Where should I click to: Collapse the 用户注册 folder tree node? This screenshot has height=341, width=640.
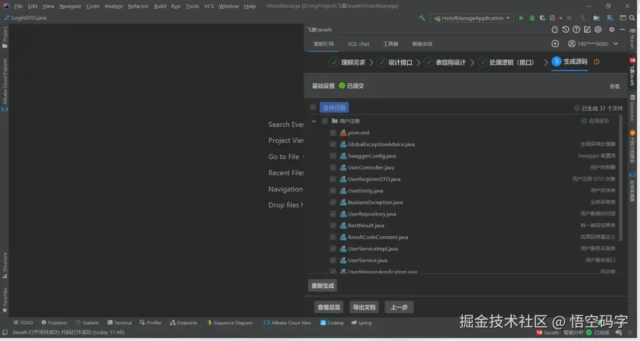314,121
